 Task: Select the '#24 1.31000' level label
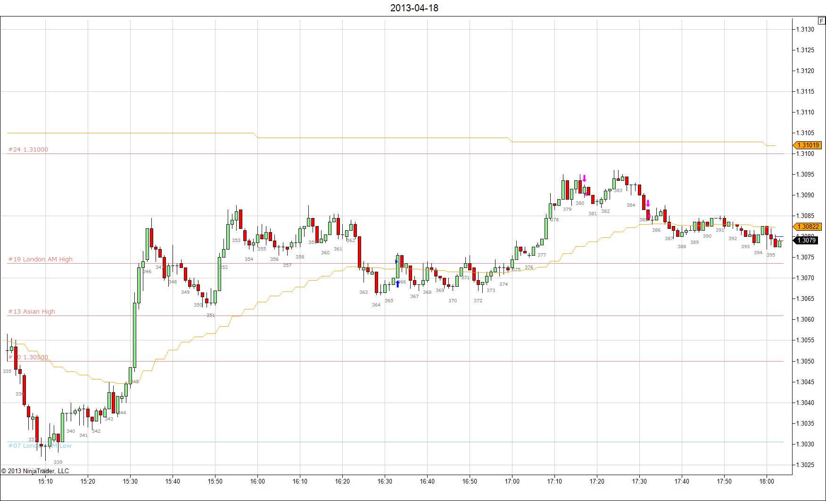pyautogui.click(x=28, y=150)
